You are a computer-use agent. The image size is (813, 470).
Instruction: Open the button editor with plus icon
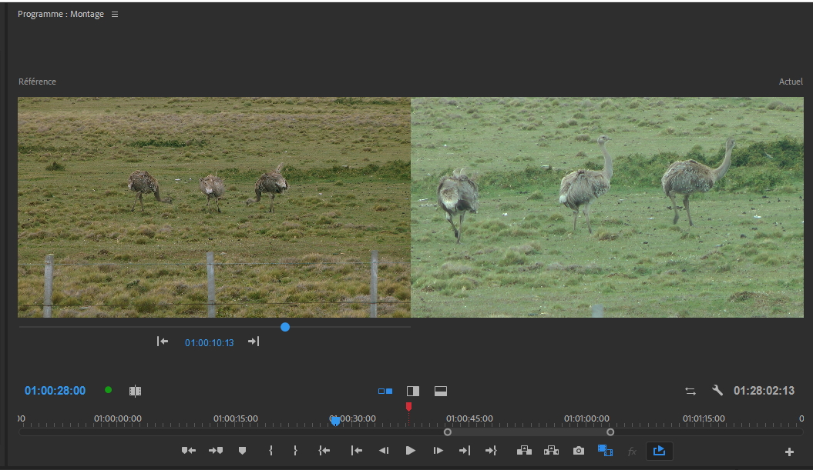789,452
